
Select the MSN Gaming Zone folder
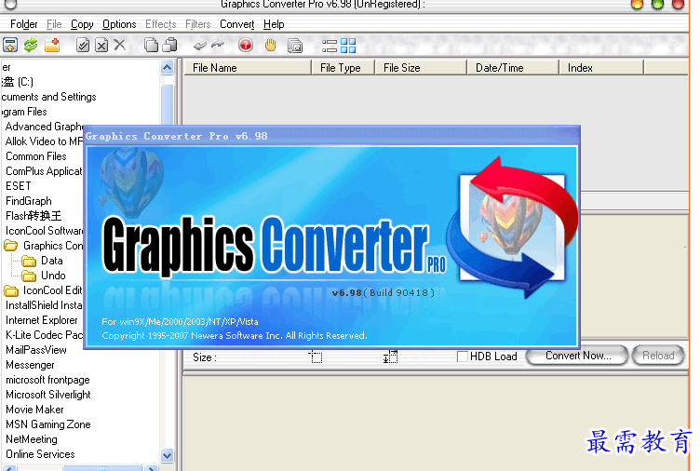(48, 424)
